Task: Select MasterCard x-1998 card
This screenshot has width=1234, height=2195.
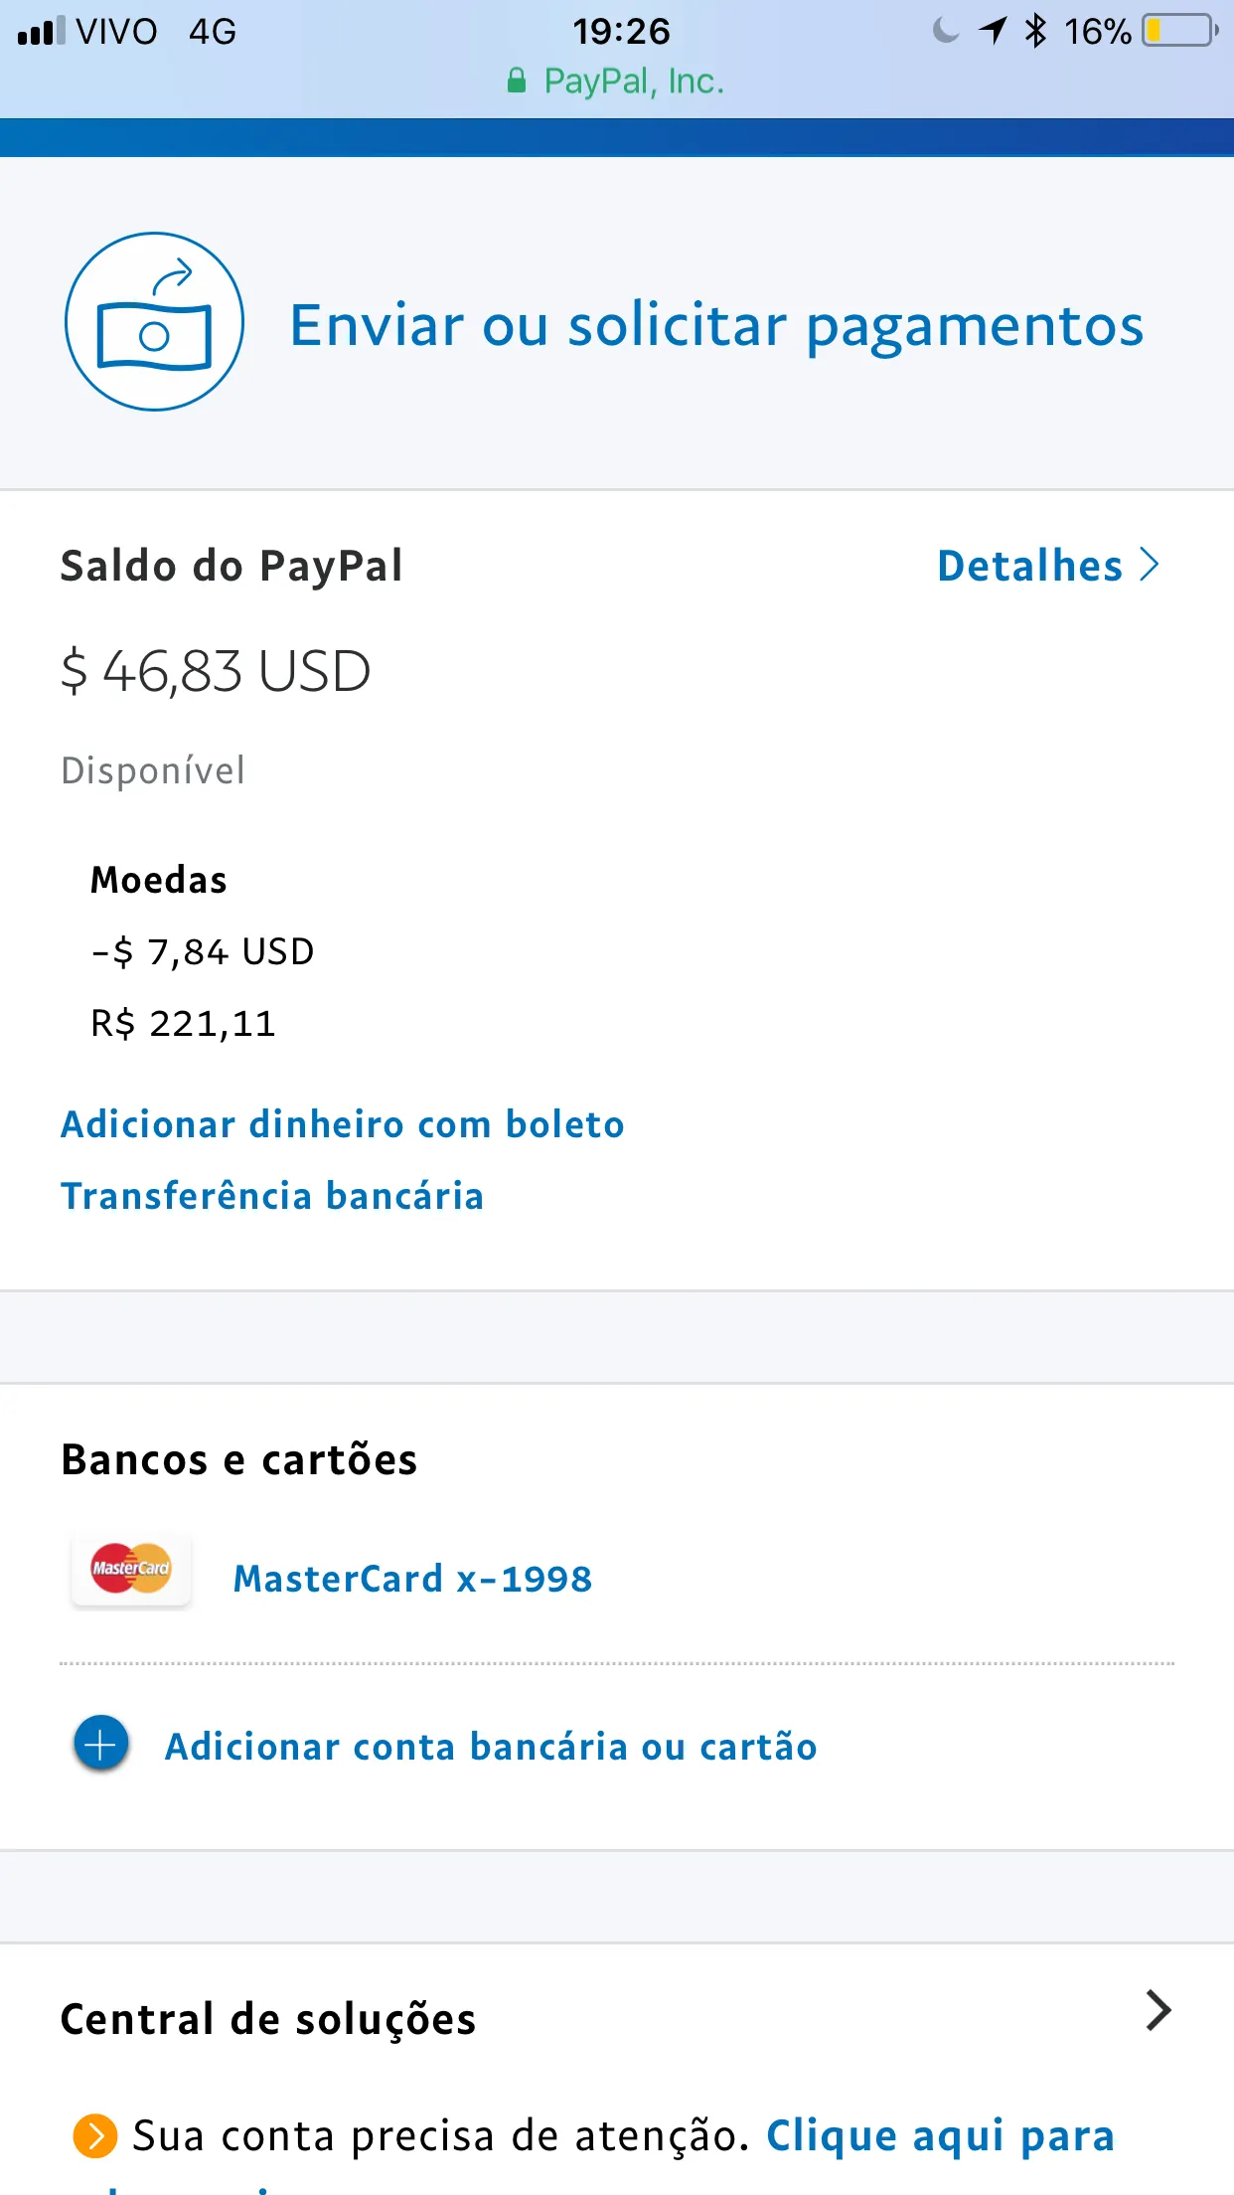Action: click(412, 1579)
